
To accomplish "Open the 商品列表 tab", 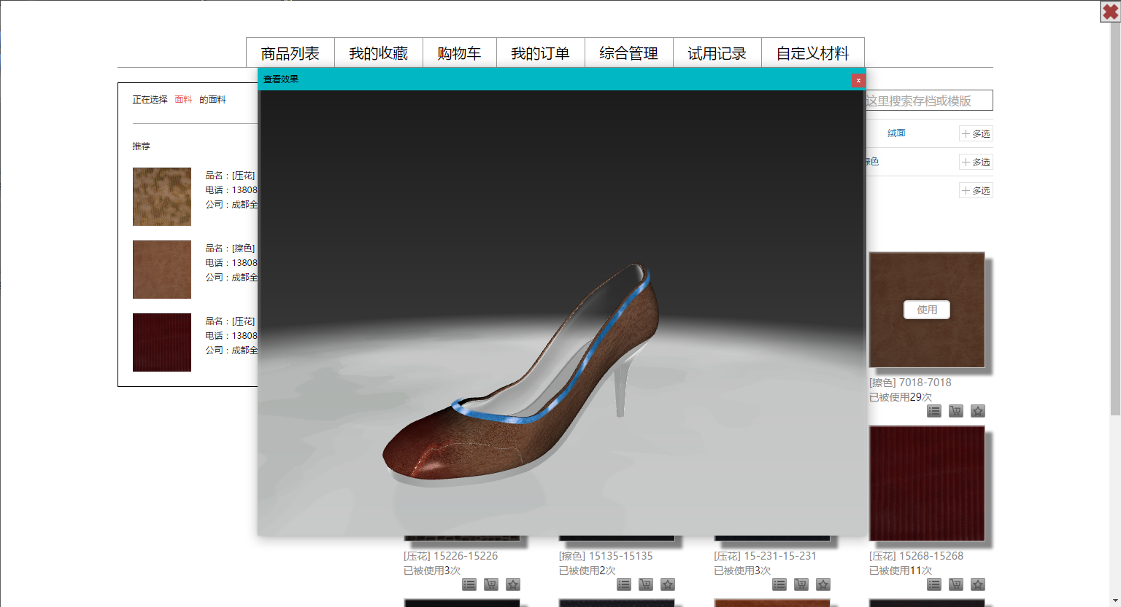I will (290, 53).
